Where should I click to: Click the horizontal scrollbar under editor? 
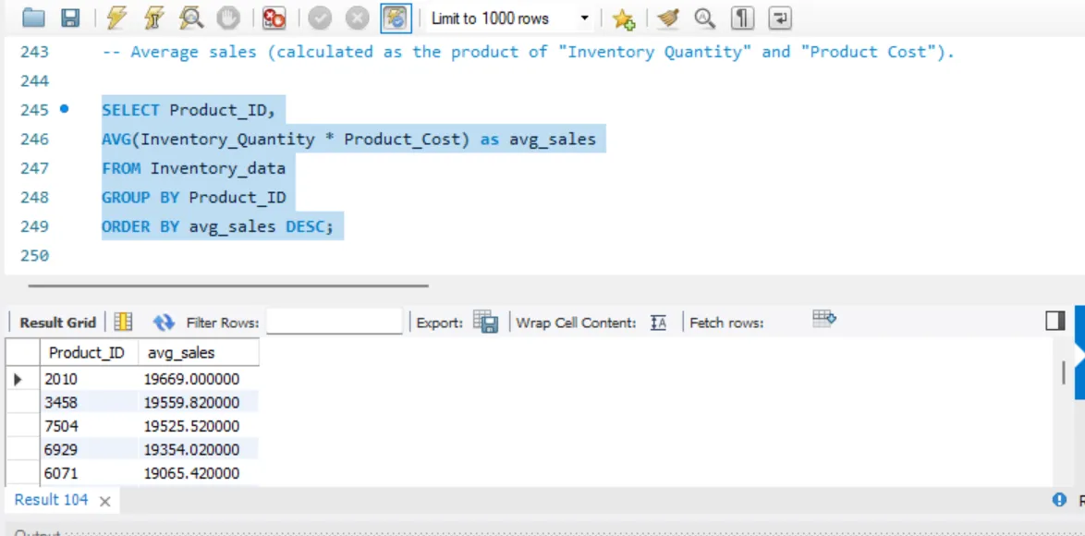[228, 285]
